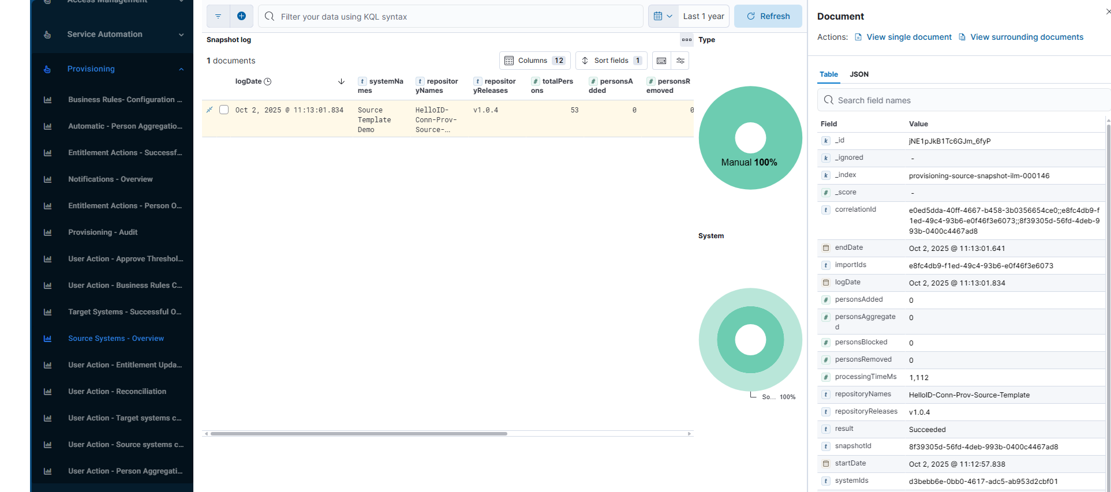
Task: Switch to the JSON tab
Action: coord(859,74)
